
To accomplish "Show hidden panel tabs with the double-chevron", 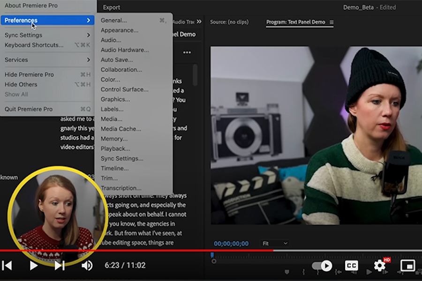I will (199, 22).
